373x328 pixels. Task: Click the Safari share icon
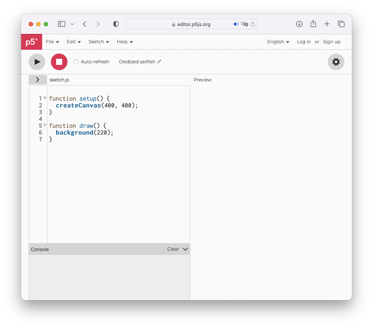click(x=313, y=24)
